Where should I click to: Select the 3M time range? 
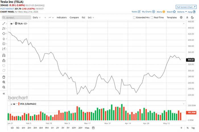click(35, 128)
